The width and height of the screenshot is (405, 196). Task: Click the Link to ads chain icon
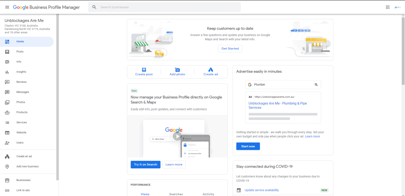[7, 190]
